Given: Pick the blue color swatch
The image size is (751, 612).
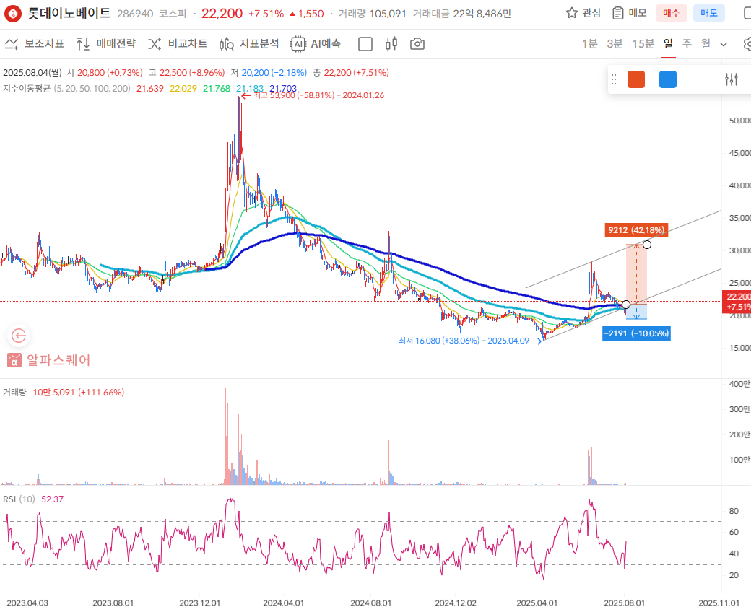Looking at the screenshot, I should pyautogui.click(x=668, y=79).
